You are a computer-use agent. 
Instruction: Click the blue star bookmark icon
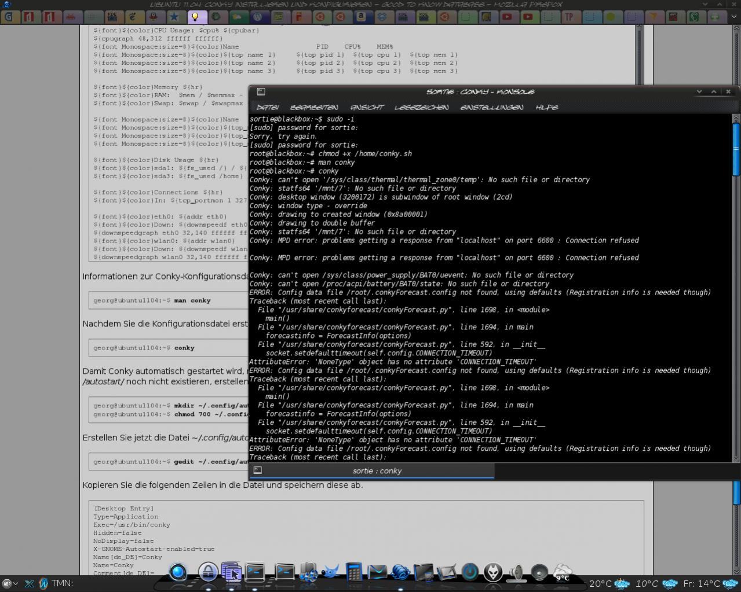tap(174, 17)
